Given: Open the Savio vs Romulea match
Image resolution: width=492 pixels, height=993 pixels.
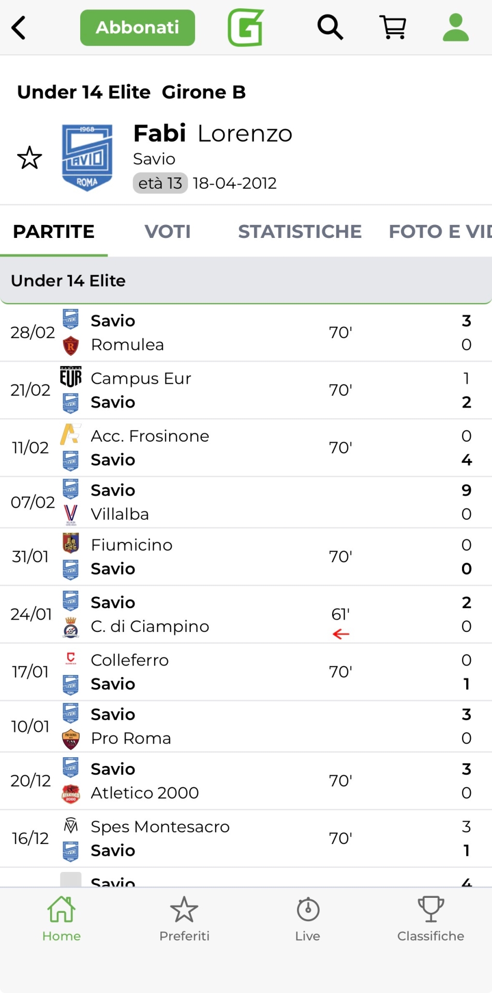Looking at the screenshot, I should coord(246,333).
